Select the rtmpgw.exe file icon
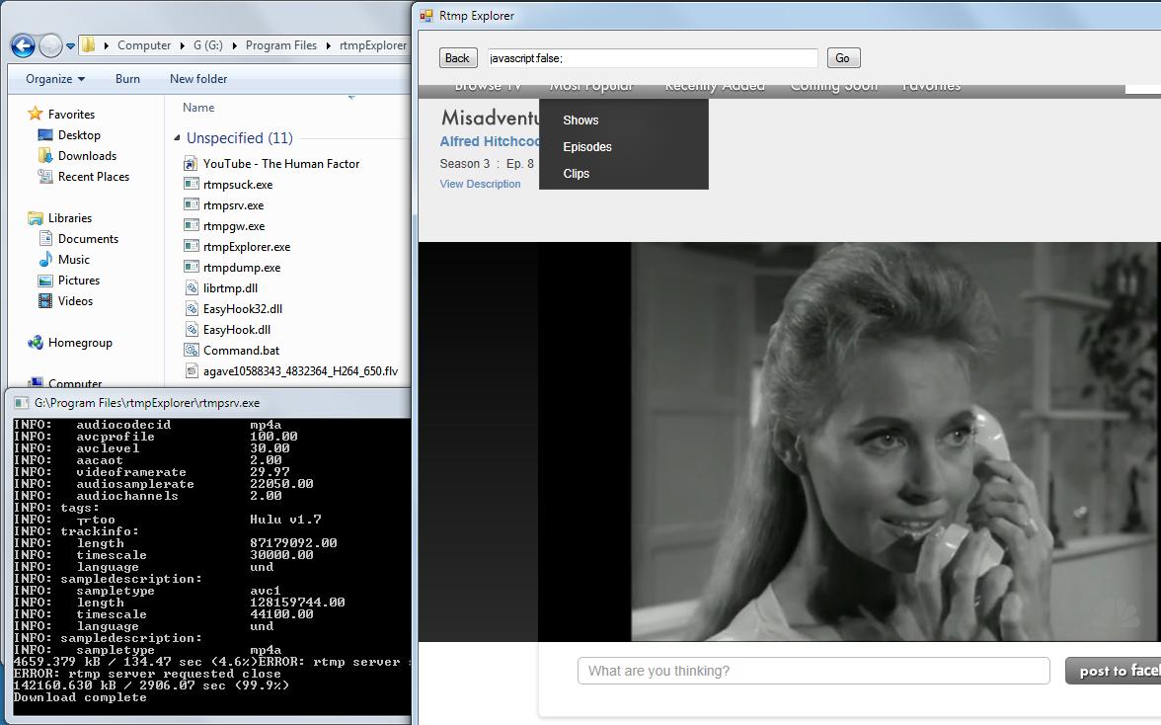 coord(192,226)
